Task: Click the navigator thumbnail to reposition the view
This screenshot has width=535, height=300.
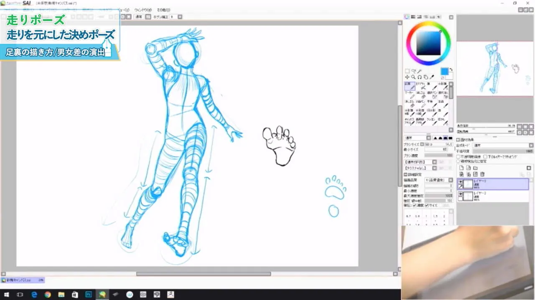Action: pyautogui.click(x=495, y=69)
